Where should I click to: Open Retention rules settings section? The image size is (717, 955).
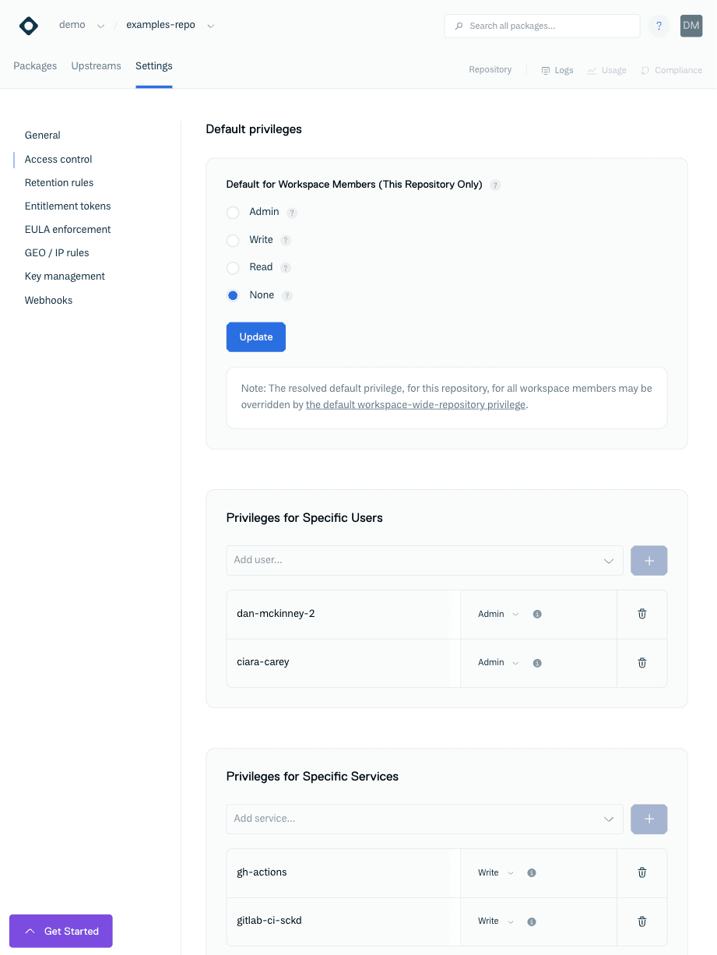pos(59,183)
